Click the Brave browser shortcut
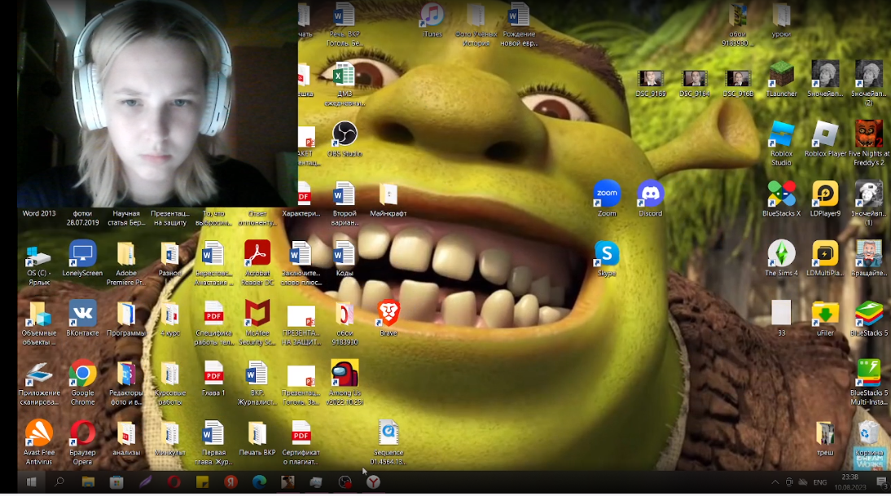Image resolution: width=891 pixels, height=496 pixels. 388,313
